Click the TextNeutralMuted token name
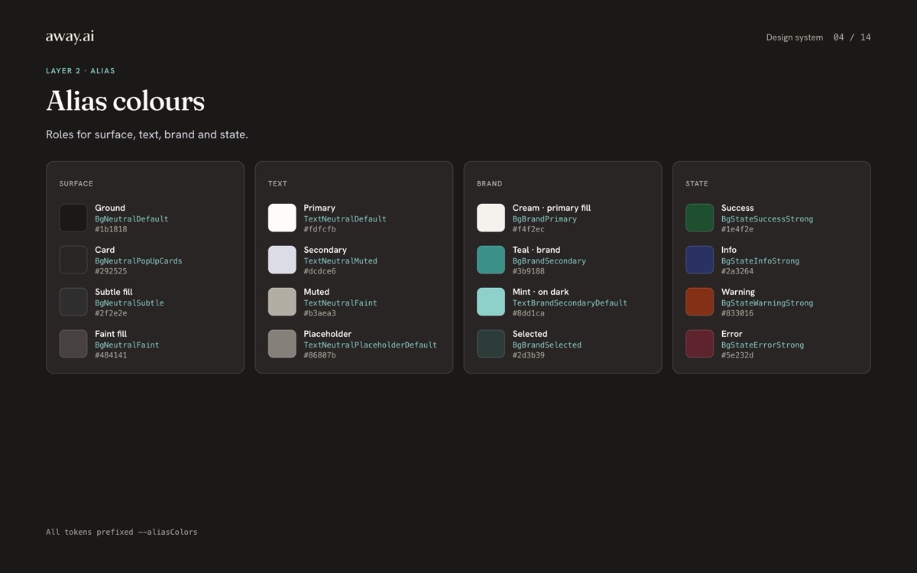 pos(340,261)
